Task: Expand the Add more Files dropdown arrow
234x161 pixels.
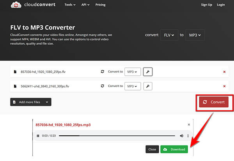Action: pos(47,102)
